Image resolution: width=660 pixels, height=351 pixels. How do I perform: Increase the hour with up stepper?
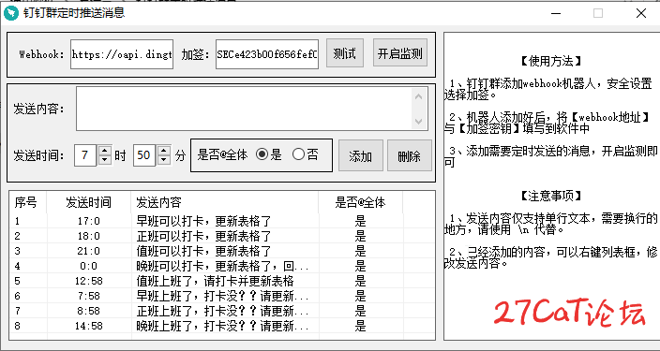105,151
